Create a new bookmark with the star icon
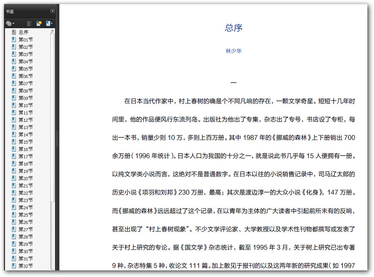 39,23
